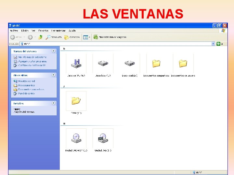This screenshot has height=175, width=234.
Task: Select the Unidad DVD drive icon
Action: (x=103, y=138)
